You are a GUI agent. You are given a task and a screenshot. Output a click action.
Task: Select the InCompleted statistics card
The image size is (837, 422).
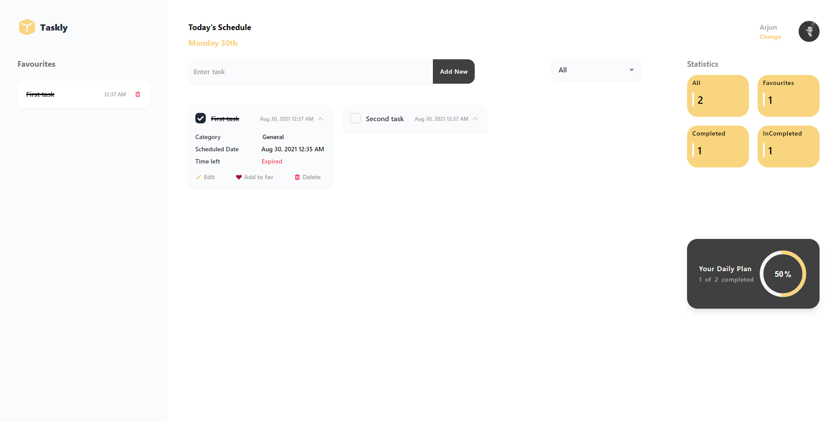pyautogui.click(x=789, y=146)
